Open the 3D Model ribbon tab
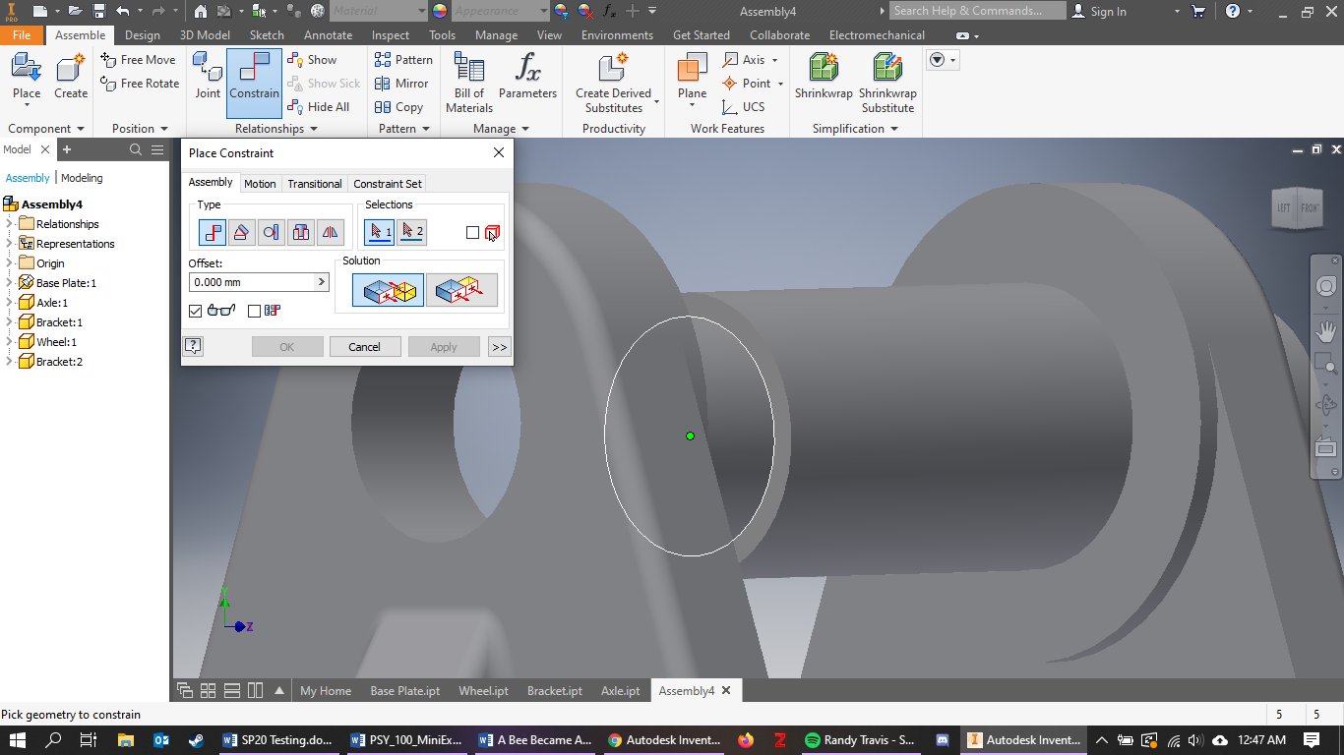This screenshot has width=1344, height=755. [205, 35]
